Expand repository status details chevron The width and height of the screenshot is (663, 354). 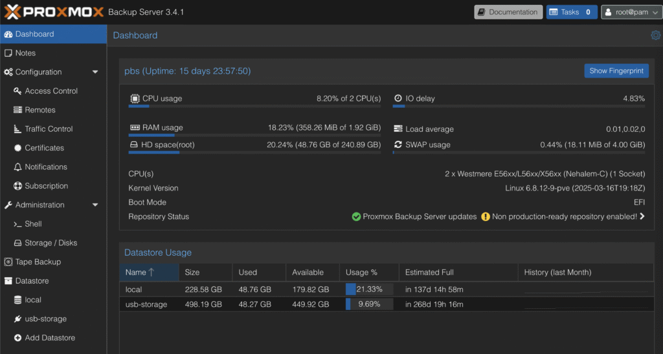coord(642,216)
